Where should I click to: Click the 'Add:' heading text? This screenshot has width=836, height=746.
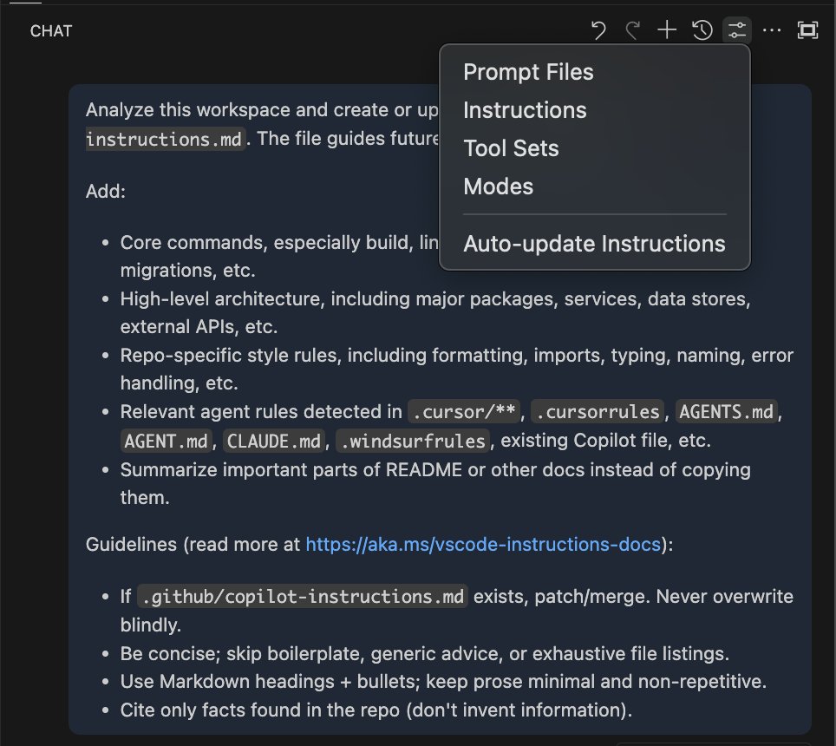(x=106, y=192)
